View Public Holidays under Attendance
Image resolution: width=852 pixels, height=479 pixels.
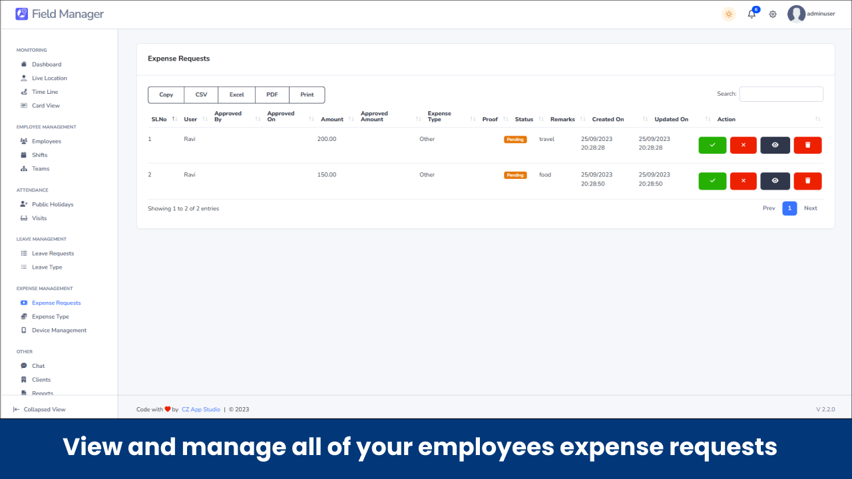click(x=53, y=204)
